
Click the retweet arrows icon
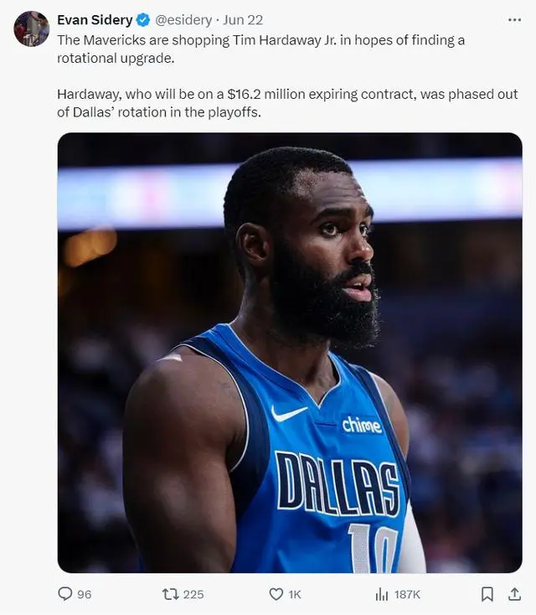coord(170,594)
